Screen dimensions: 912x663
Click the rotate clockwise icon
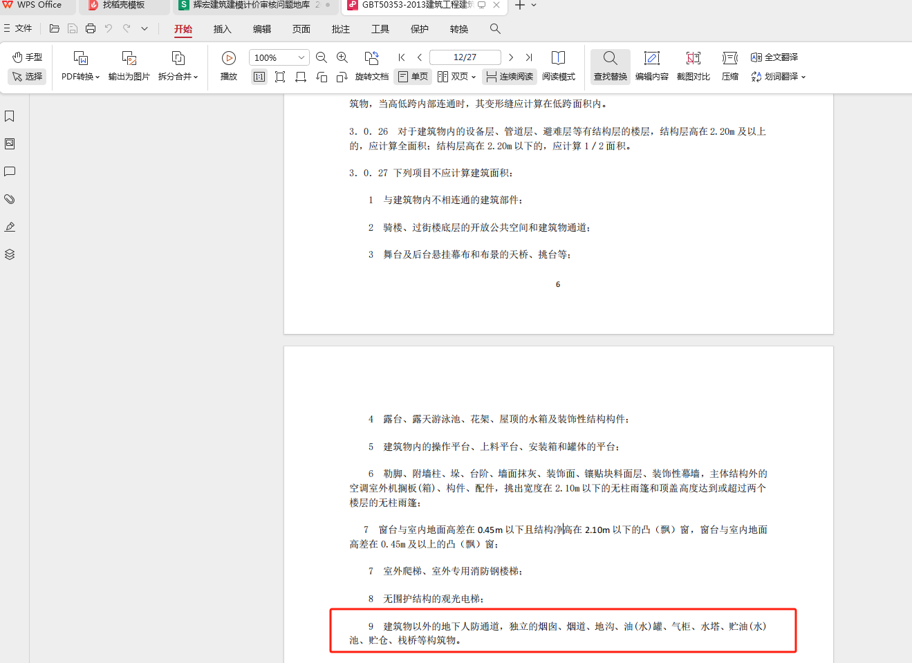342,77
